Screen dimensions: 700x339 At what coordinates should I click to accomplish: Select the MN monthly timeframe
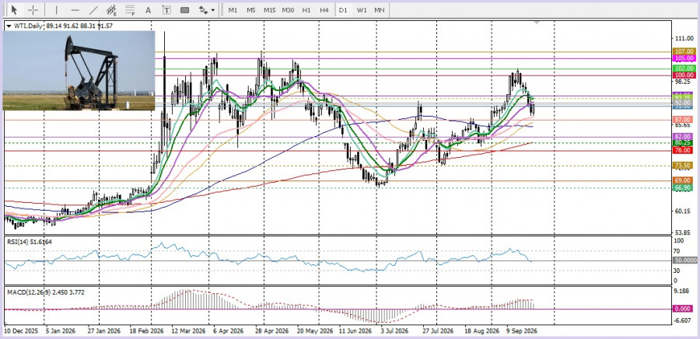(379, 10)
